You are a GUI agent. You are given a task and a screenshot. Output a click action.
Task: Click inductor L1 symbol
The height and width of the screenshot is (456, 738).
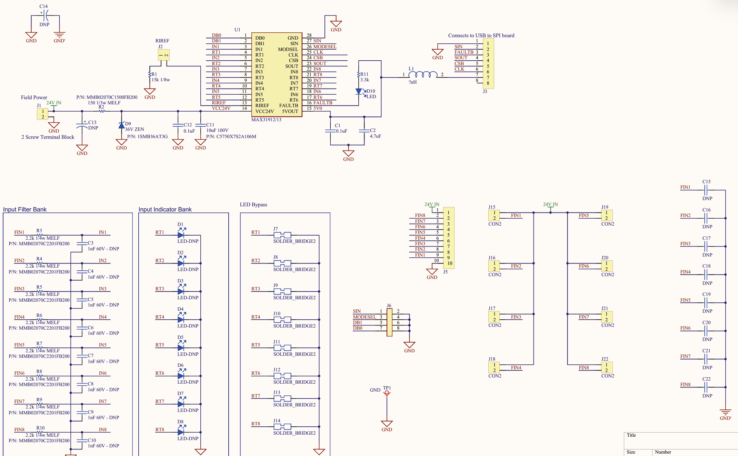(x=423, y=75)
